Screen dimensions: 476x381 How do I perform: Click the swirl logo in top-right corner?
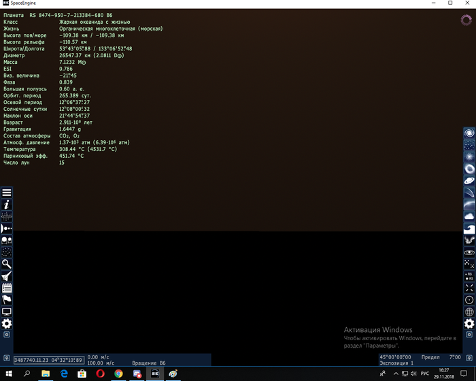pos(465,22)
